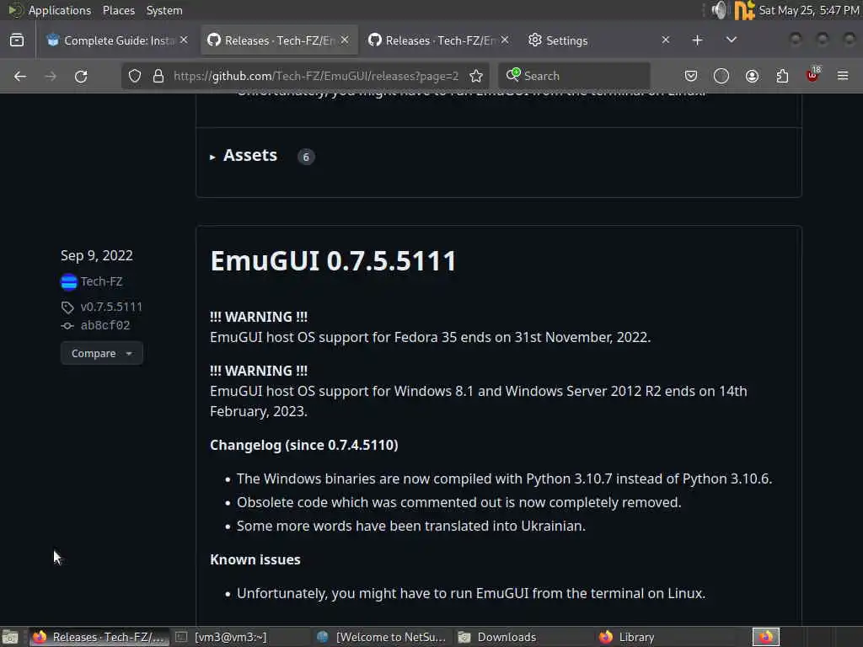Viewport: 863px width, 647px height.
Task: Click the workspace switcher Firefox icon
Action: click(x=766, y=637)
